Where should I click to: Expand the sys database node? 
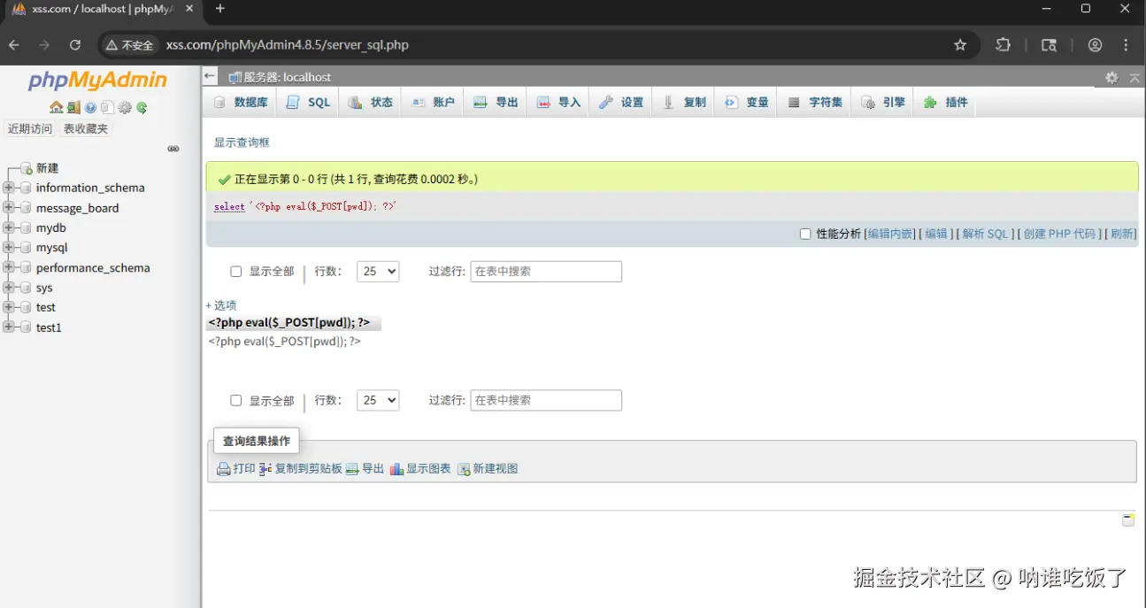pyautogui.click(x=9, y=288)
